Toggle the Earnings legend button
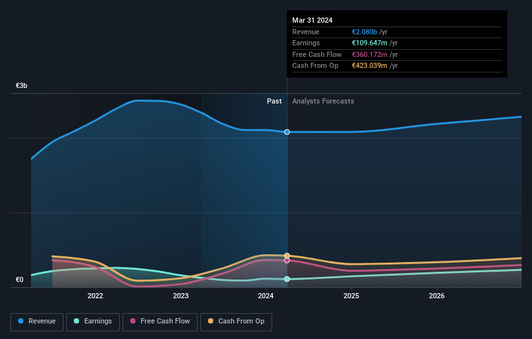Image resolution: width=532 pixels, height=339 pixels. (x=93, y=322)
